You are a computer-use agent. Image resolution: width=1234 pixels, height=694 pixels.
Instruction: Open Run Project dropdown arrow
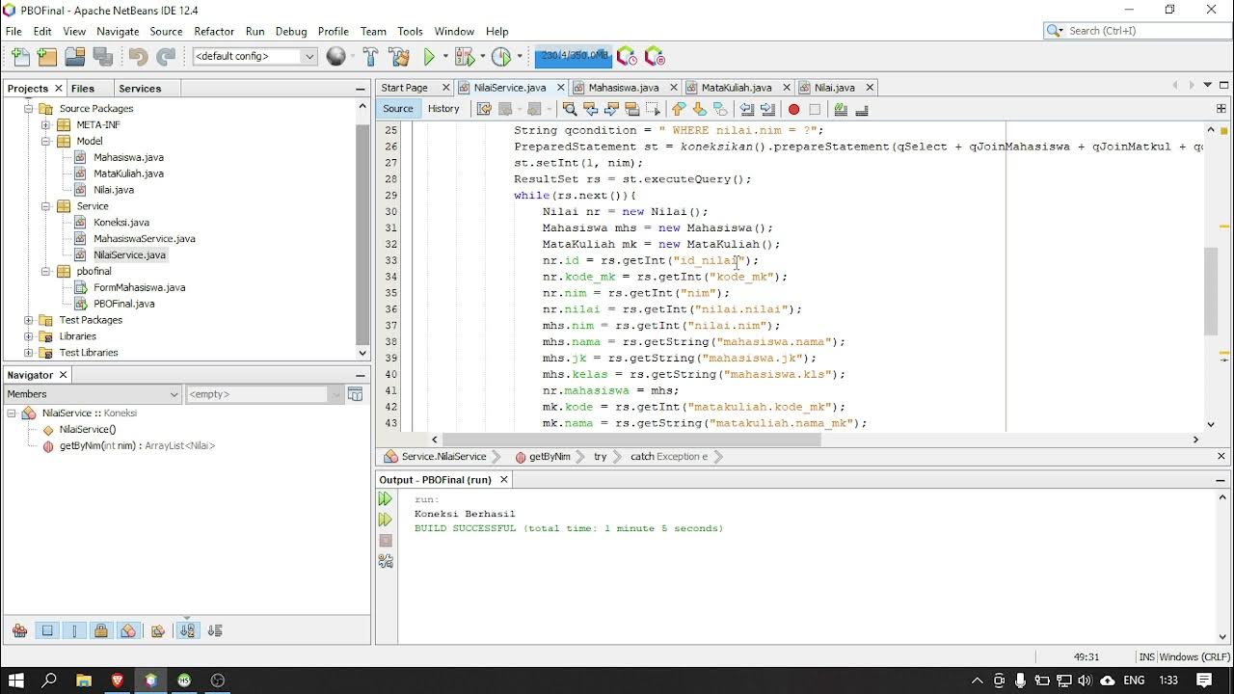point(444,57)
